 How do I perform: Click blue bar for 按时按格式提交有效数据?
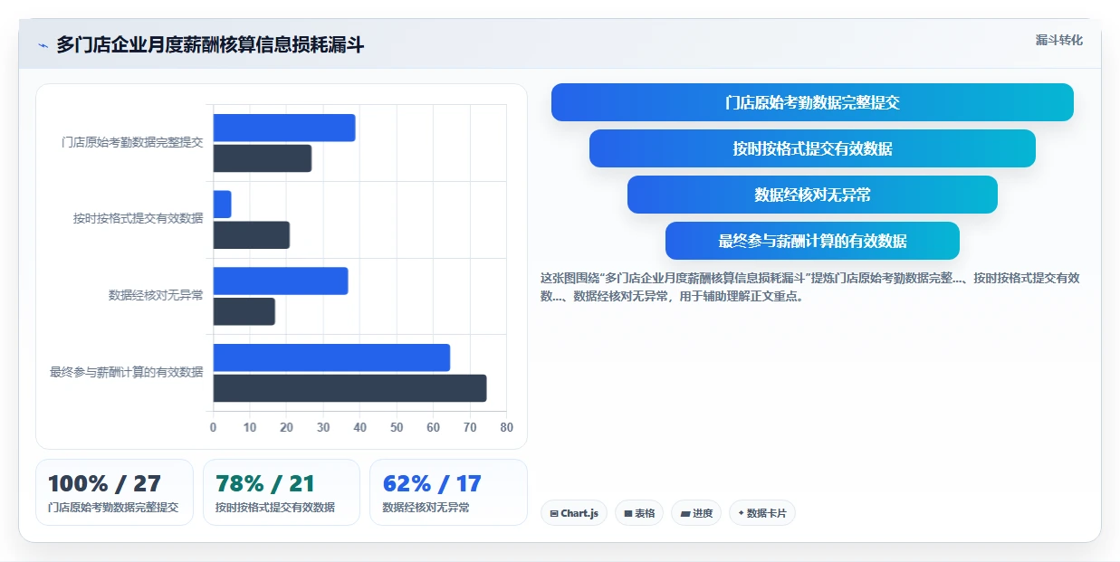pyautogui.click(x=222, y=205)
